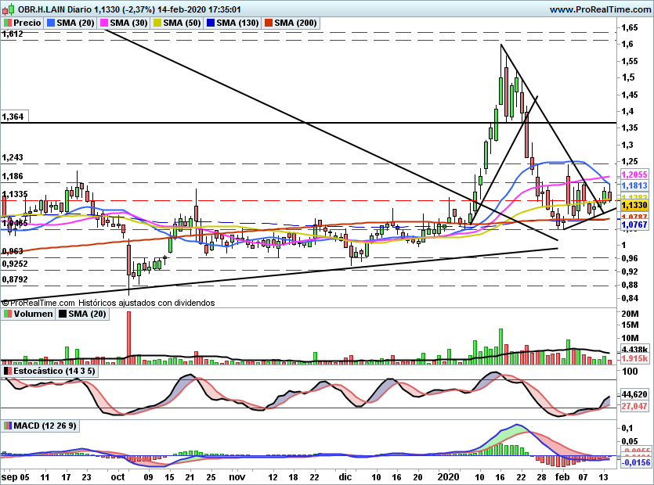The image size is (654, 485).
Task: Click the 1,0767 SMA value tag
Action: pyautogui.click(x=634, y=225)
